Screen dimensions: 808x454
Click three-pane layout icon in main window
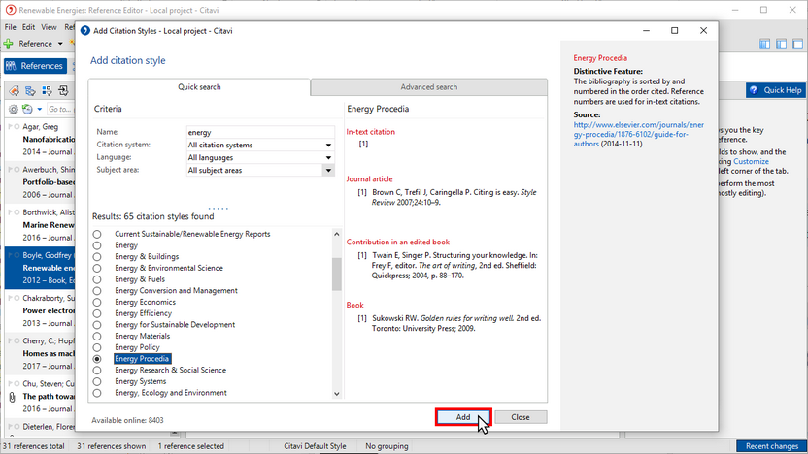(x=764, y=44)
